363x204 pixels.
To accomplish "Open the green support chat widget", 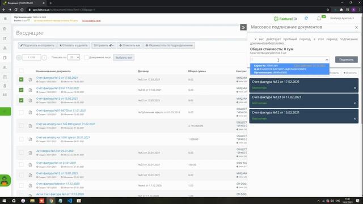I will 5,180.
